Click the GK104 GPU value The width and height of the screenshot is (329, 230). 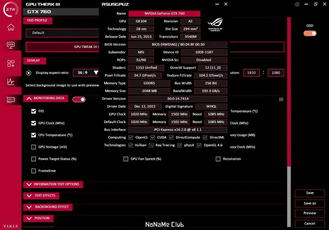[141, 21]
